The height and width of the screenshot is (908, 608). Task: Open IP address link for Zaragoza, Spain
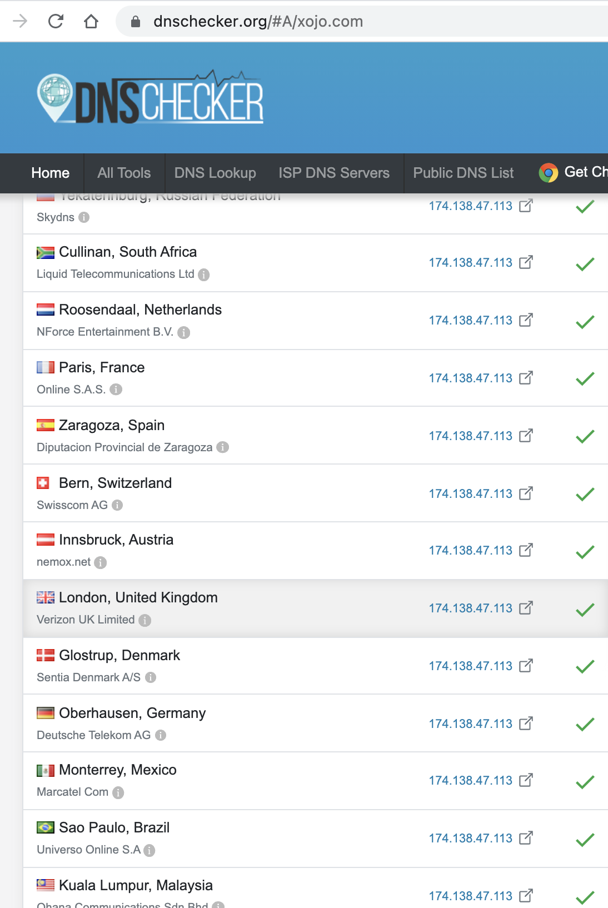pos(470,436)
